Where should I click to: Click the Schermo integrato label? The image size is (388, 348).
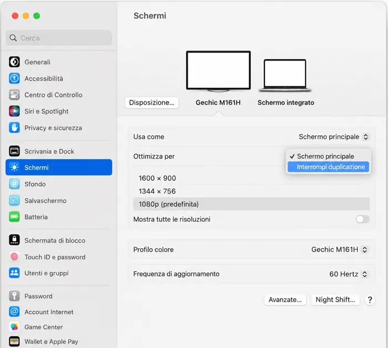point(286,103)
